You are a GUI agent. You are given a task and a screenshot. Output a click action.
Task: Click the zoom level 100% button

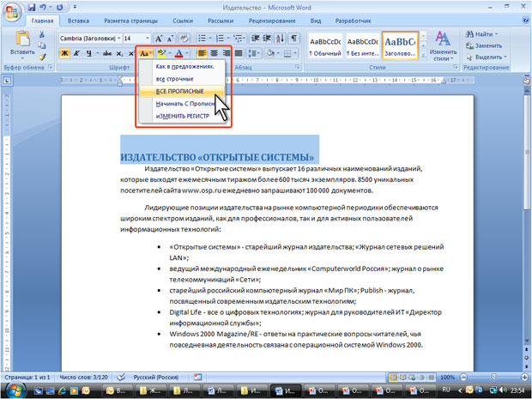pyautogui.click(x=447, y=378)
